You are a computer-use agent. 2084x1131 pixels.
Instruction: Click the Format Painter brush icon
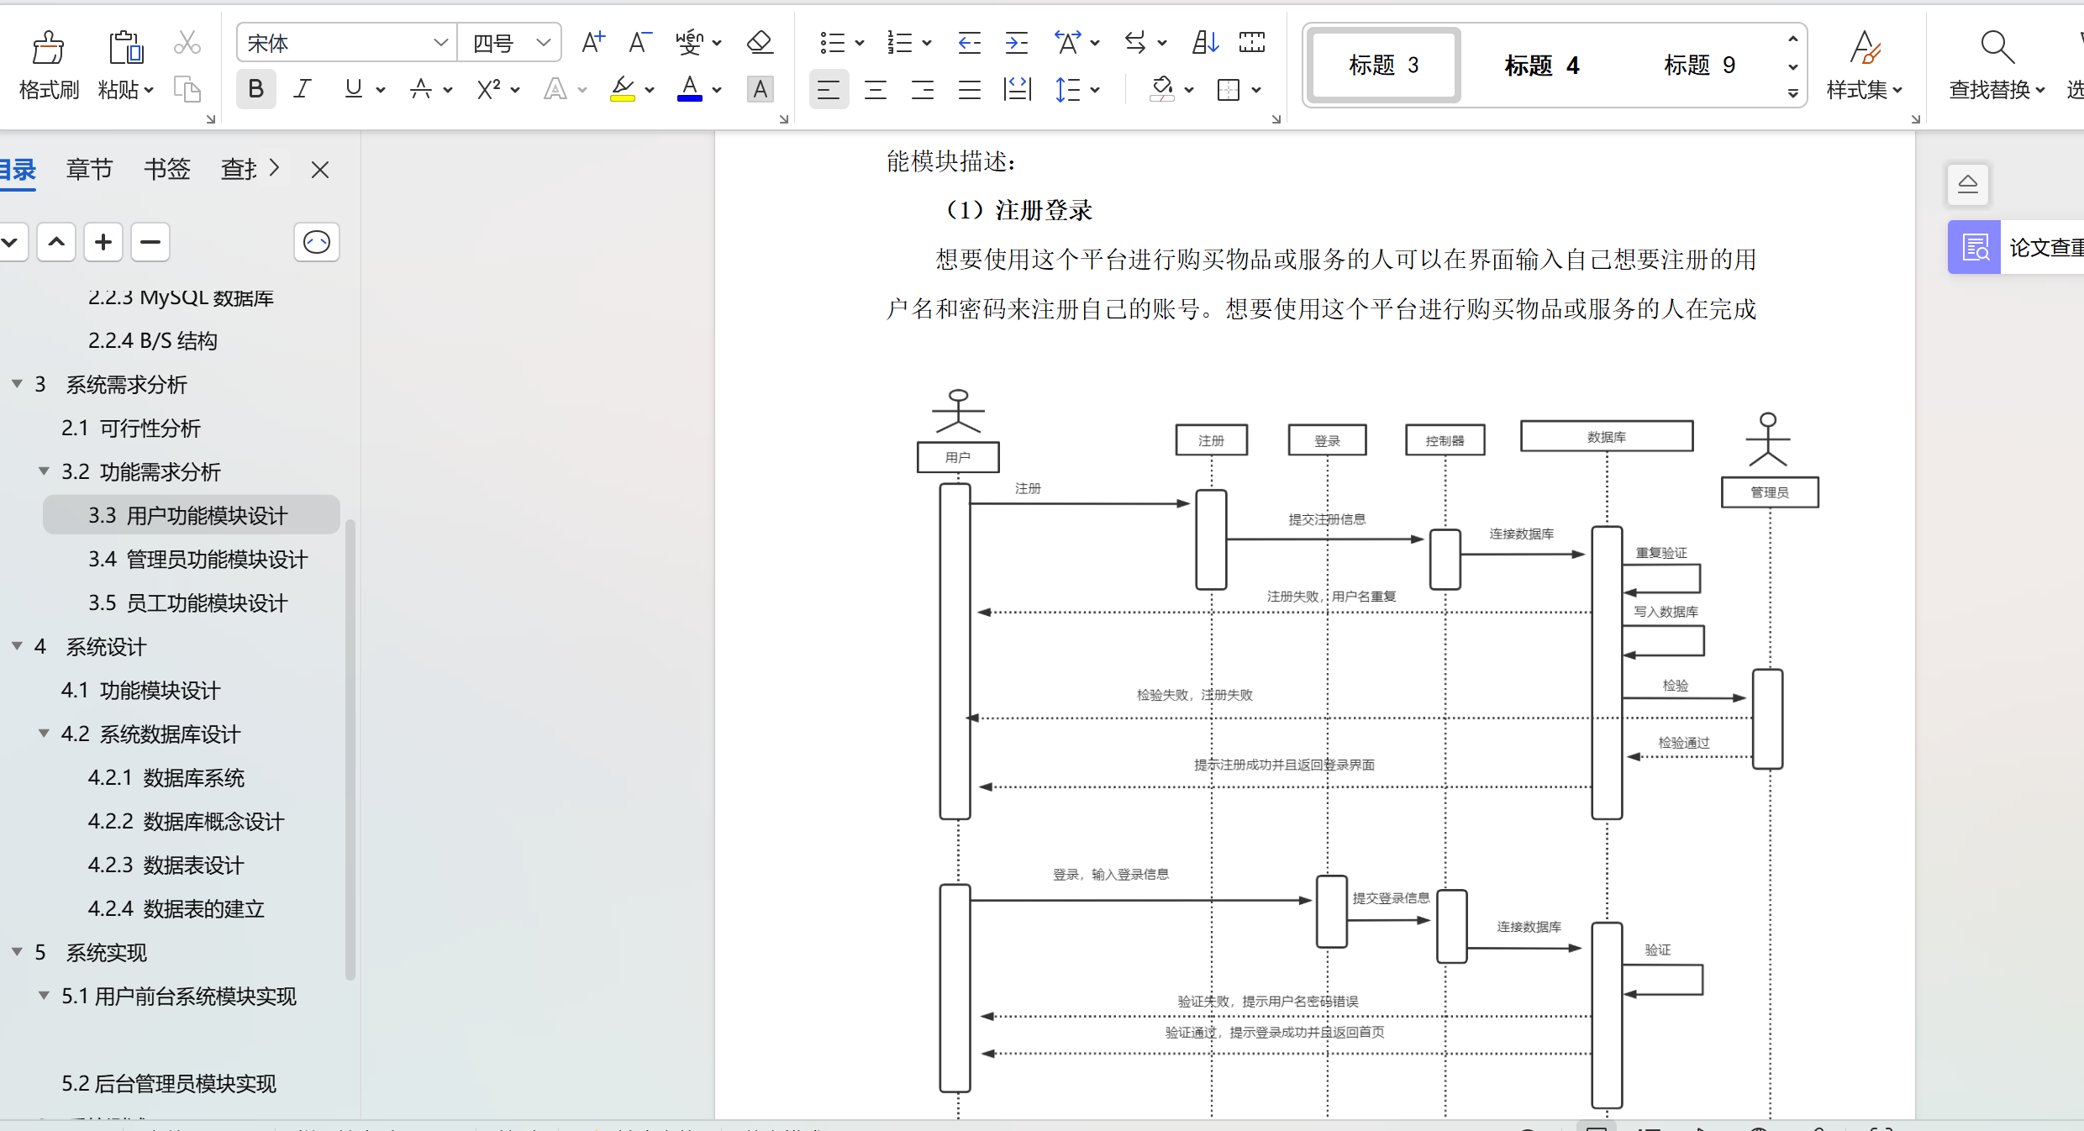pos(48,48)
